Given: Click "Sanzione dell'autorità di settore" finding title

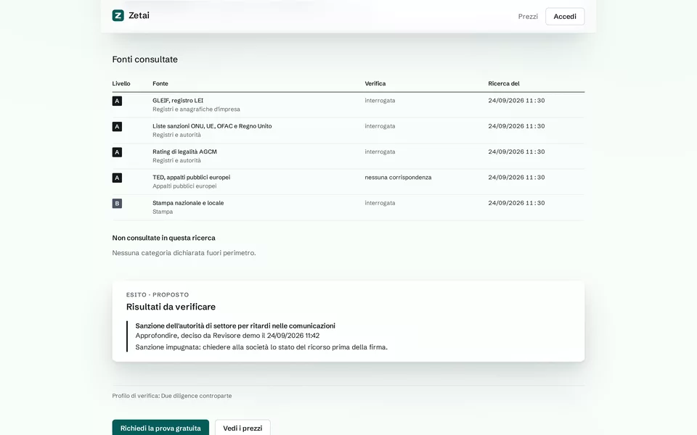Looking at the screenshot, I should 235,326.
